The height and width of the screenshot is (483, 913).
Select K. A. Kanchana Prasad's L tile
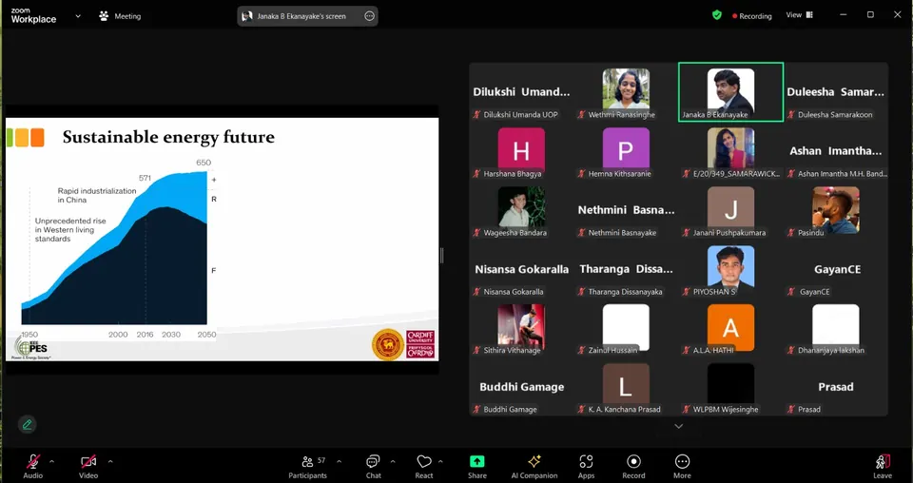(x=626, y=387)
